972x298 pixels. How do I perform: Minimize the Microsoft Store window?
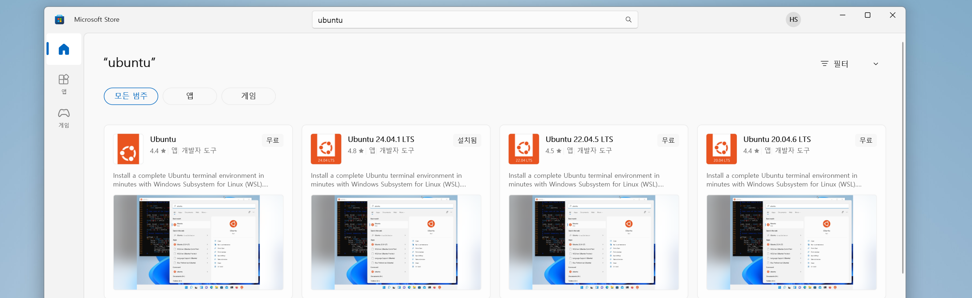click(842, 15)
